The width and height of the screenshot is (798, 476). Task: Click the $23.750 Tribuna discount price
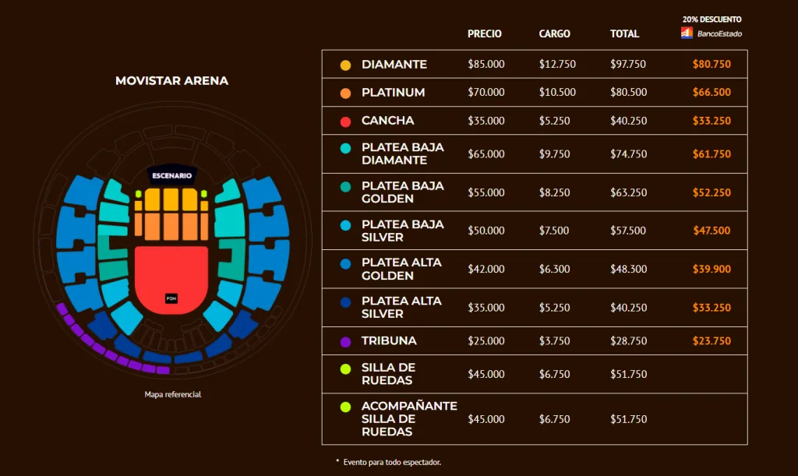click(711, 340)
